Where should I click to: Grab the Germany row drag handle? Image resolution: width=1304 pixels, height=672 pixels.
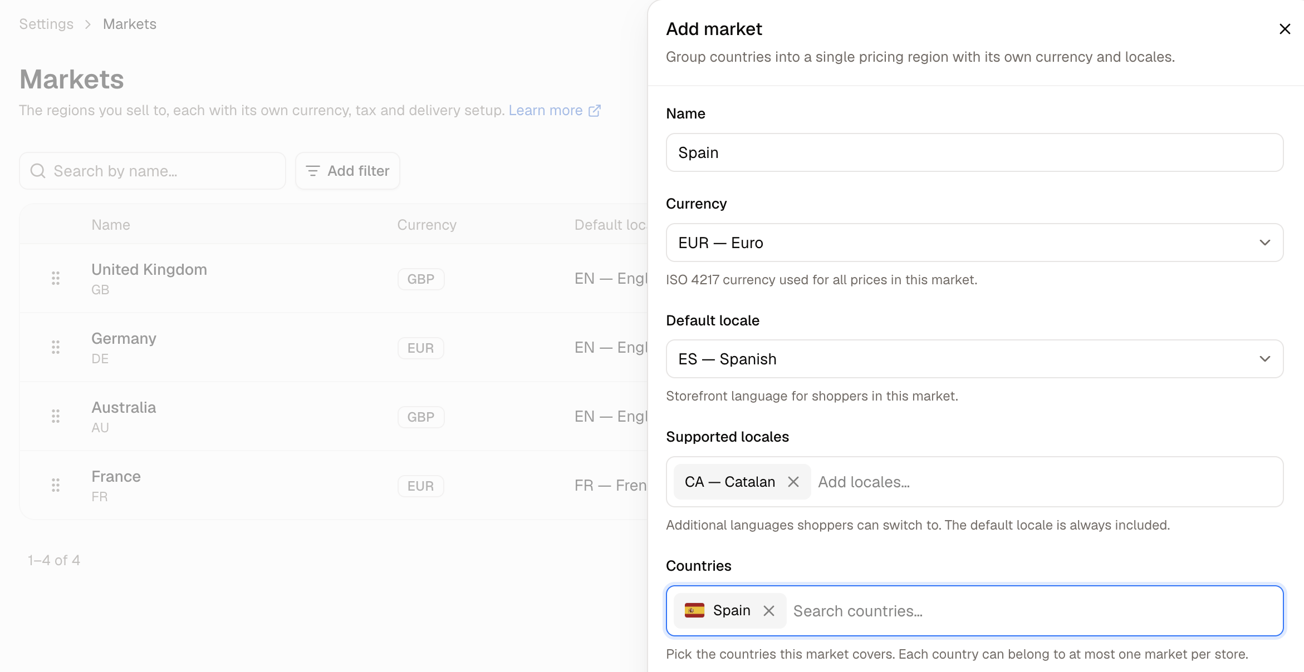(56, 347)
